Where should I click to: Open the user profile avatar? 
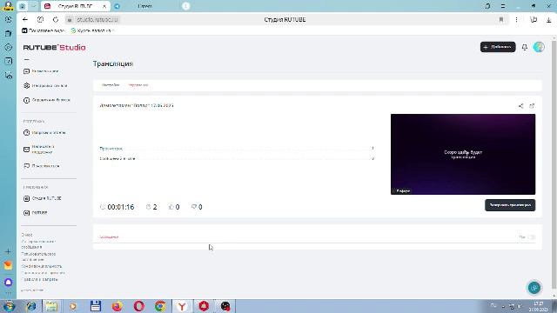pos(539,47)
